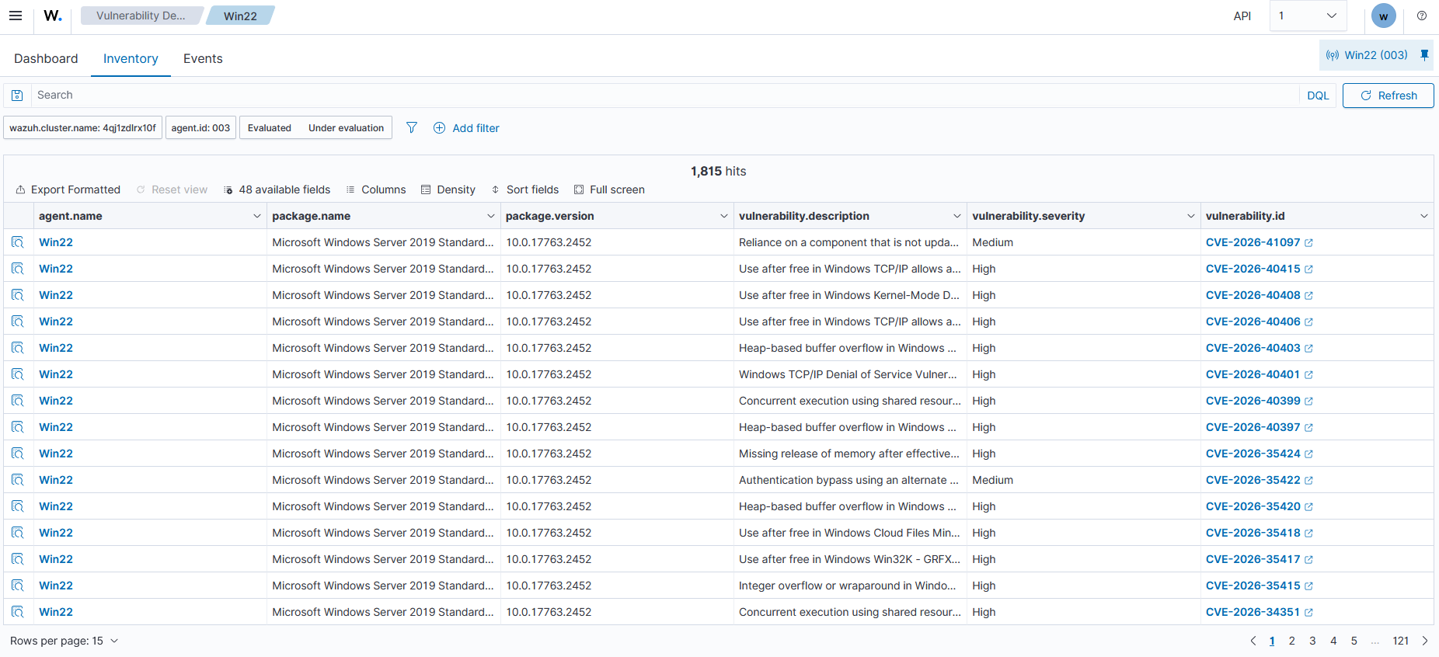Open external link icon beside CVE-2026-35417
Viewport: 1439px width, 657px height.
1308,560
